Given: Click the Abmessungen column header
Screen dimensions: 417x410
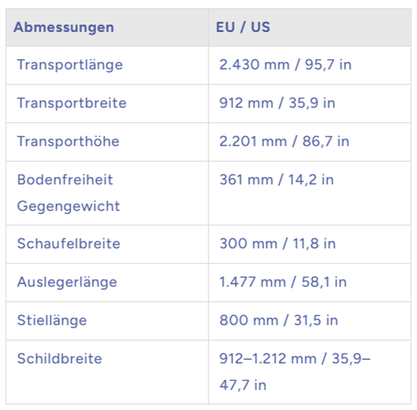Looking at the screenshot, I should coord(64,28).
